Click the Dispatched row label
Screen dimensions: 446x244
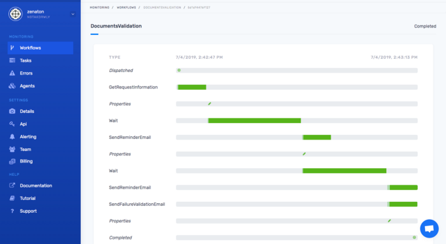[121, 70]
